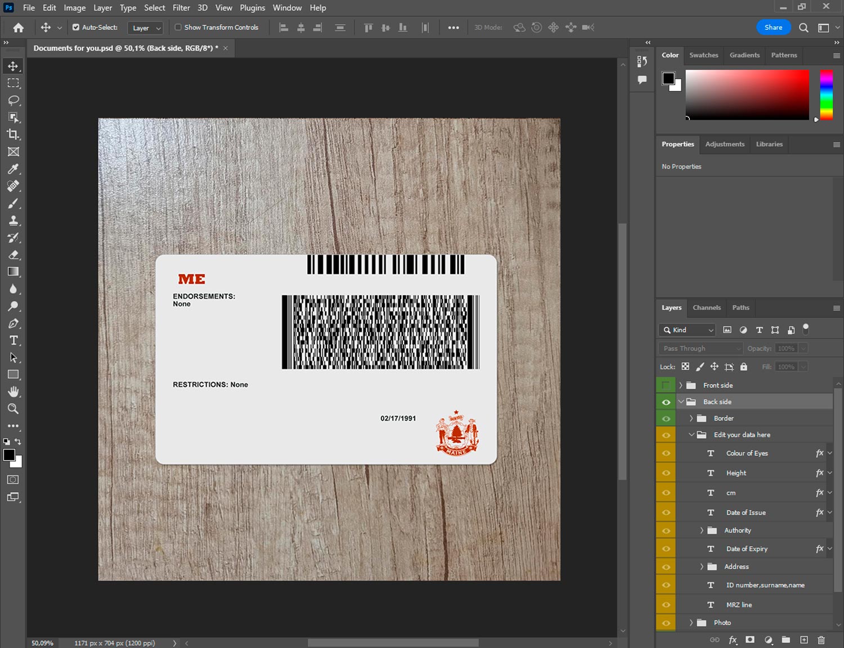This screenshot has height=648, width=844.
Task: Open the Kind filter dropdown in Layers
Action: pyautogui.click(x=688, y=330)
